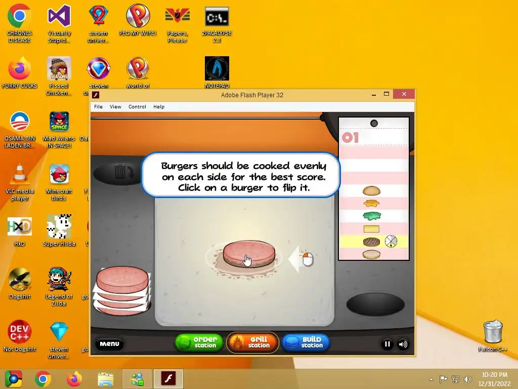Switch to the Build Station
518x389 pixels.
[306, 342]
